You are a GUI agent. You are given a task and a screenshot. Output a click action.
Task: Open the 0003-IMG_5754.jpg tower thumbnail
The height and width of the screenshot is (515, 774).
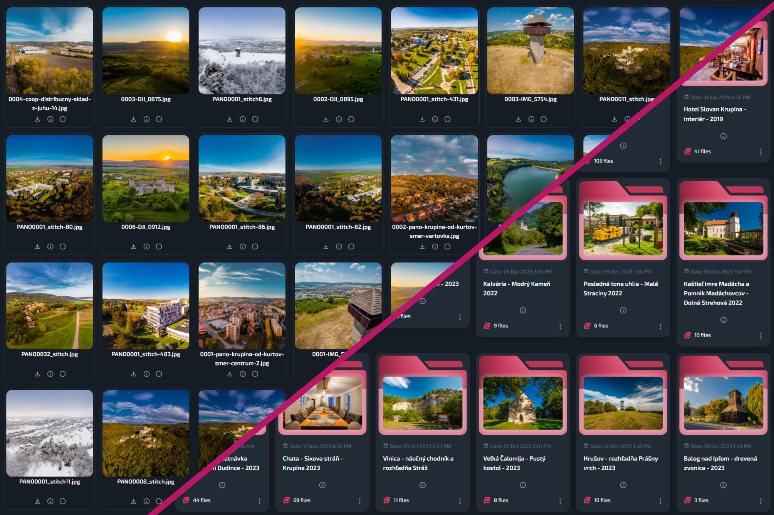pyautogui.click(x=531, y=50)
